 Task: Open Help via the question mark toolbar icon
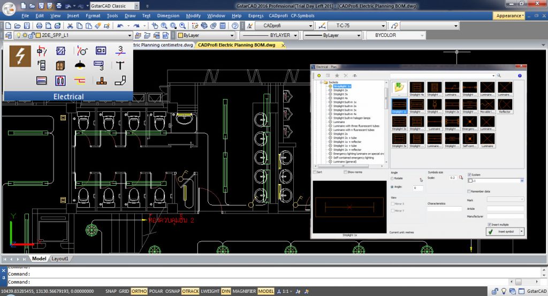[x=235, y=26]
